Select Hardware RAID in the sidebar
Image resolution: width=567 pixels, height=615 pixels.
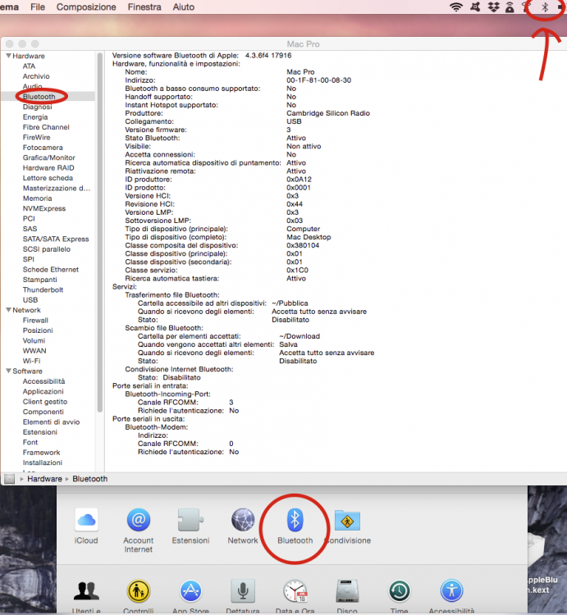pyautogui.click(x=48, y=168)
